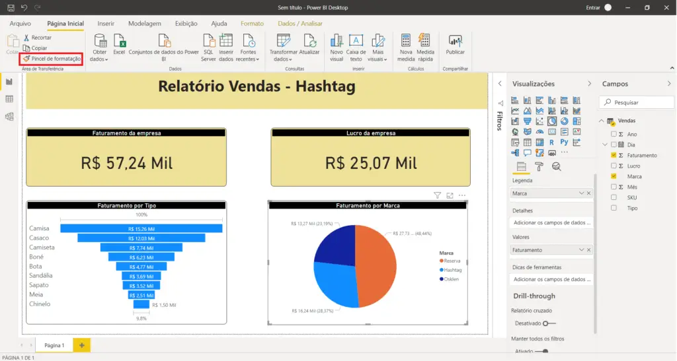Check the Lucro field checkbox
677x361 pixels.
click(x=614, y=166)
